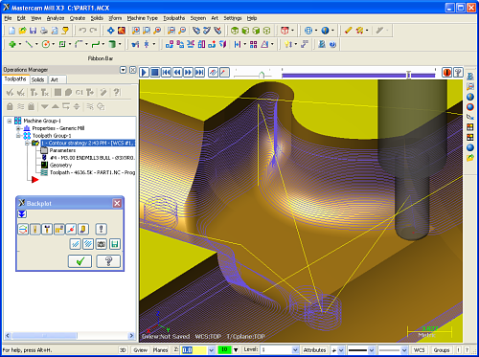
Task: Toggle quick verify shading boot icon in Backplot
Action: 83,229
